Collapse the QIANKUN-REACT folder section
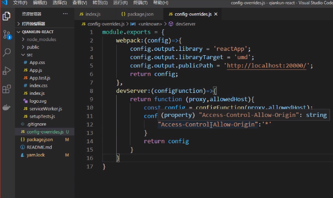 [44, 32]
